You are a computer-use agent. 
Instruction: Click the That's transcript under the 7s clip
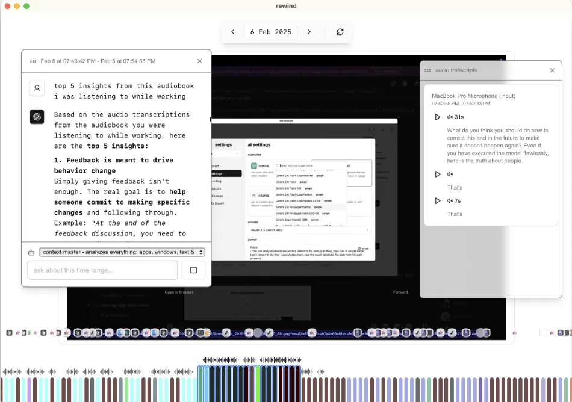[455, 214]
